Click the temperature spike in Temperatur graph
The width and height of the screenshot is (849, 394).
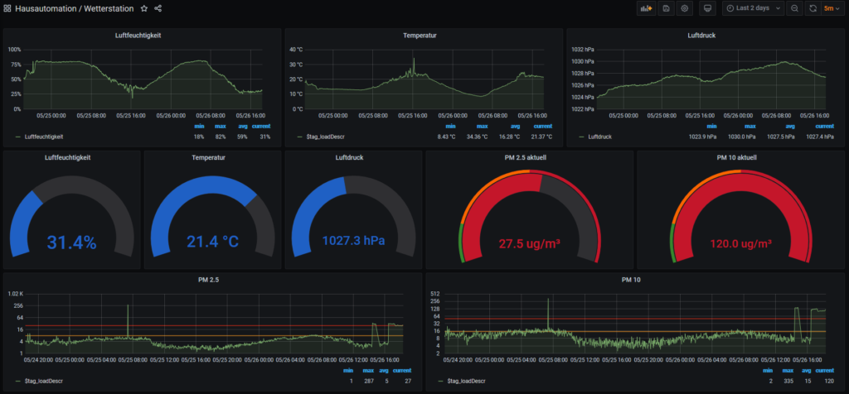[x=414, y=65]
